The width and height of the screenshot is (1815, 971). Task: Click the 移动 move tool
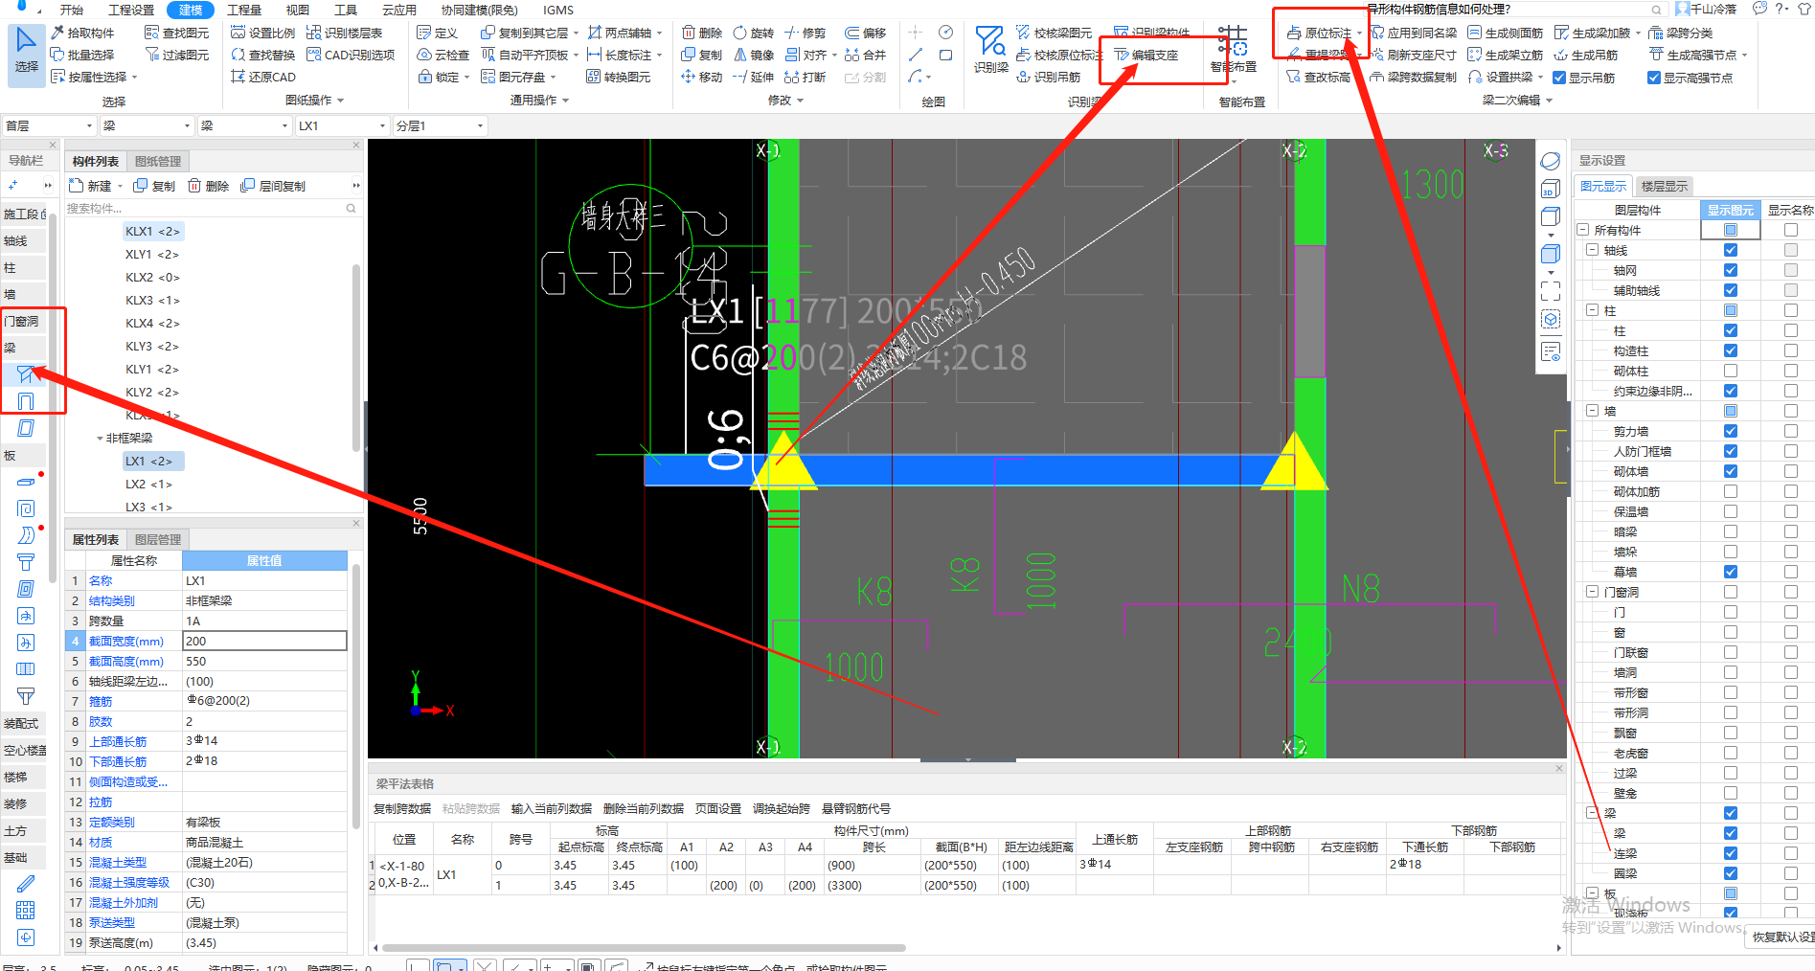tap(701, 77)
